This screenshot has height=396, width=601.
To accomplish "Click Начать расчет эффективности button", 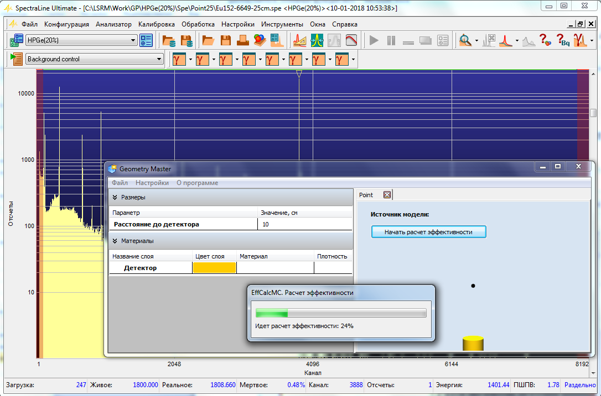I will click(x=428, y=232).
